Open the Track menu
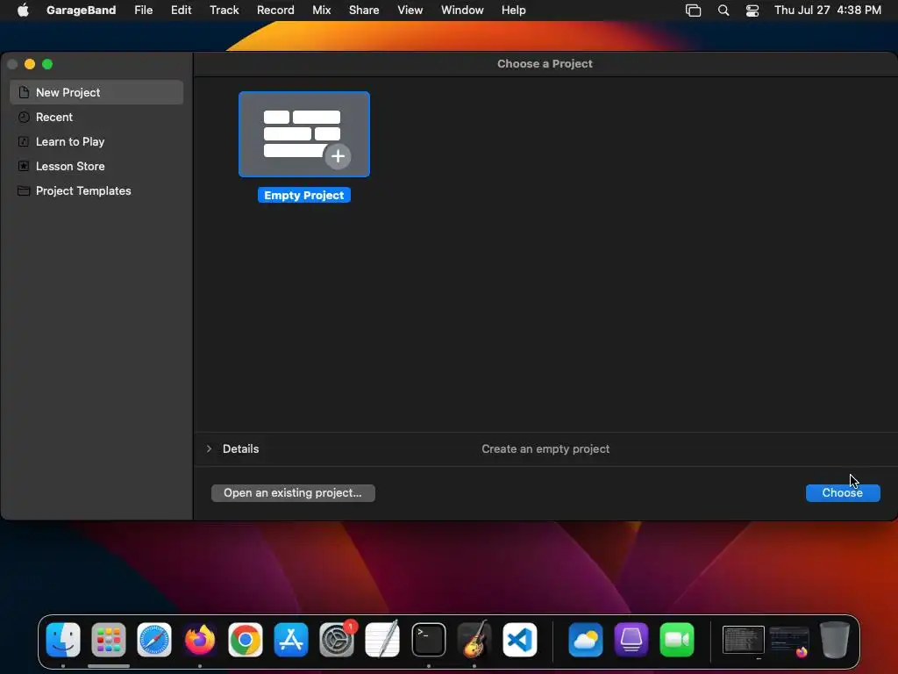This screenshot has height=674, width=898. (224, 10)
